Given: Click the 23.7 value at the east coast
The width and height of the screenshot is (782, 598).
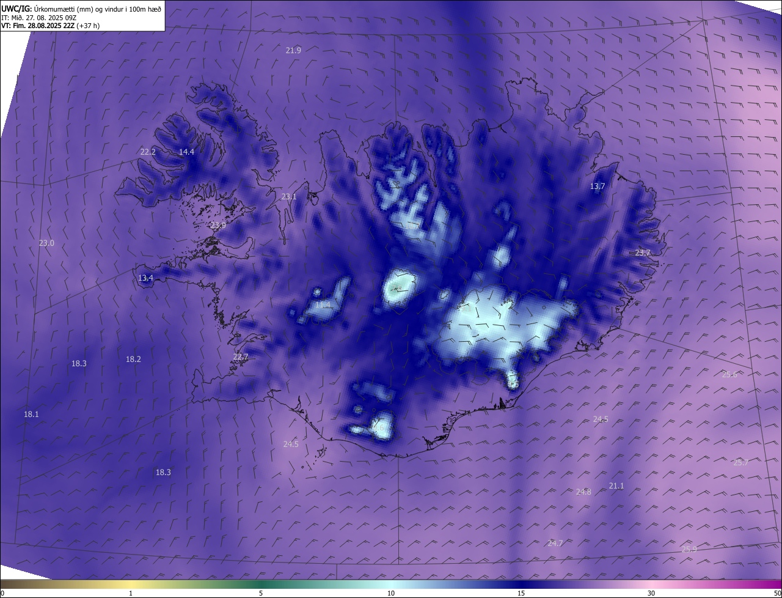Looking at the screenshot, I should click(643, 253).
